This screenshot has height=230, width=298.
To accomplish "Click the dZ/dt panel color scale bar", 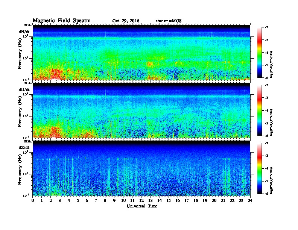I will (x=260, y=168).
